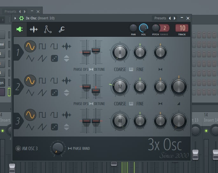Click oscillator 1 fine tune knob
The image size is (218, 173).
coord(140,52)
